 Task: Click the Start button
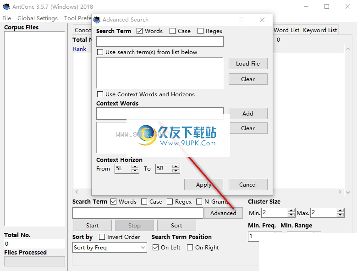pos(92,226)
